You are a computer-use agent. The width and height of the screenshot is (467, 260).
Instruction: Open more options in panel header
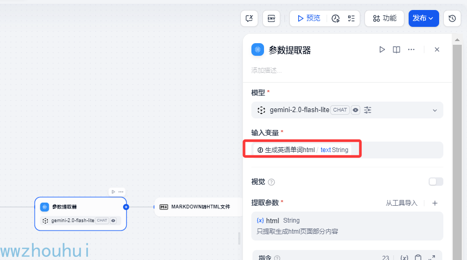411,49
